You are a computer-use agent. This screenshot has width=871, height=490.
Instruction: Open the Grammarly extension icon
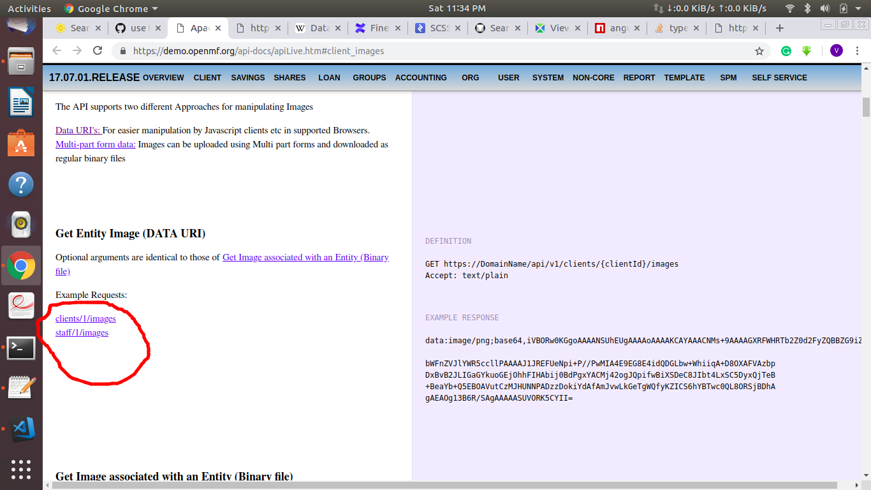(786, 51)
